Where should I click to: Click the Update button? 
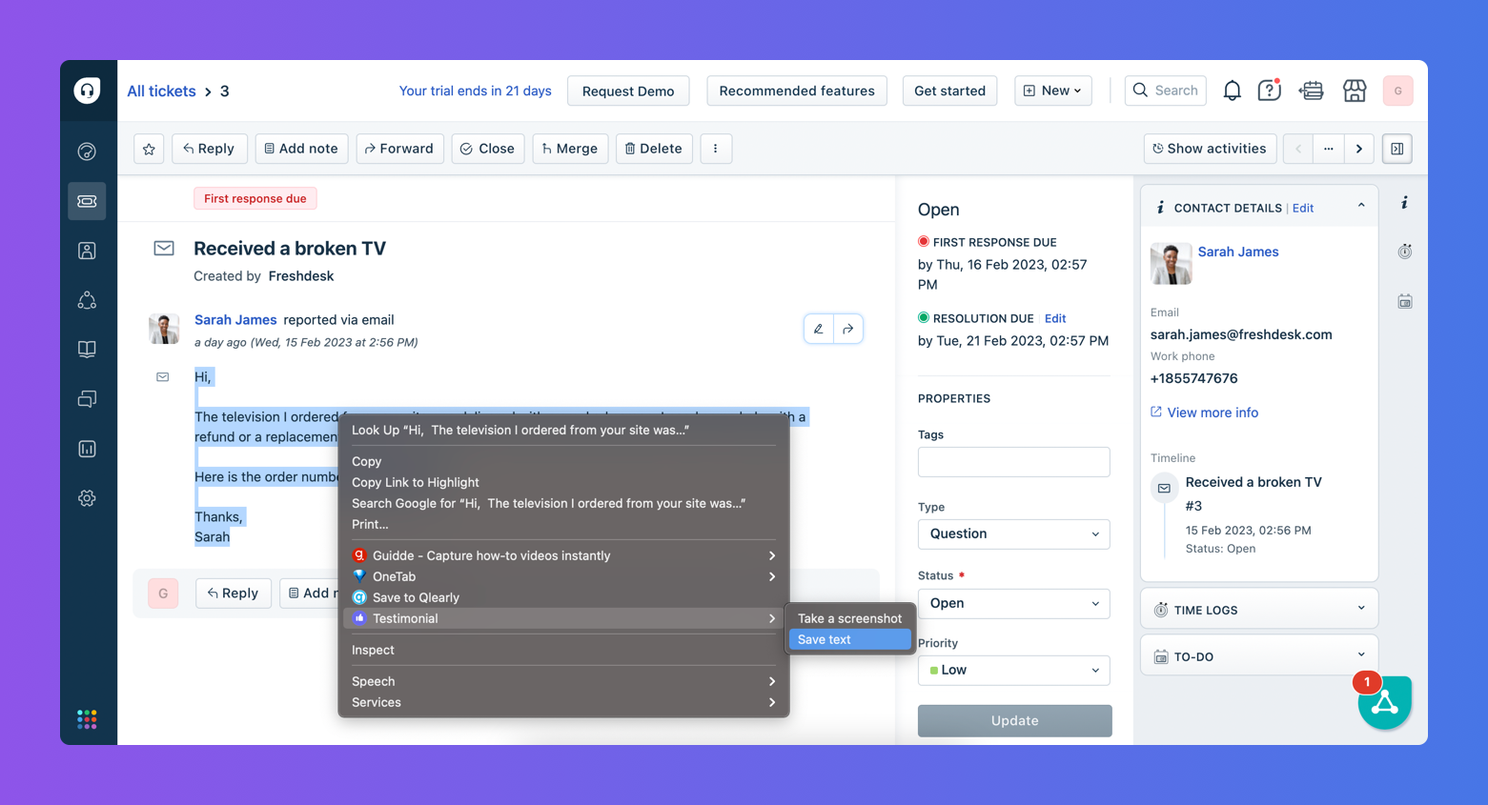(1014, 721)
